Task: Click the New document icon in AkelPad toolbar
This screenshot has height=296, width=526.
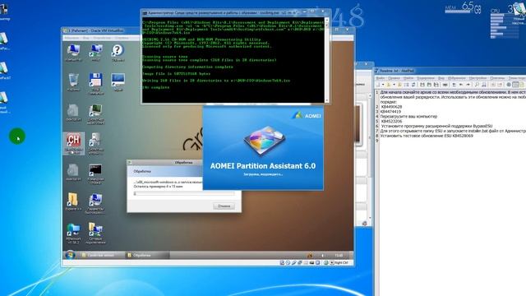Action: tap(378, 85)
